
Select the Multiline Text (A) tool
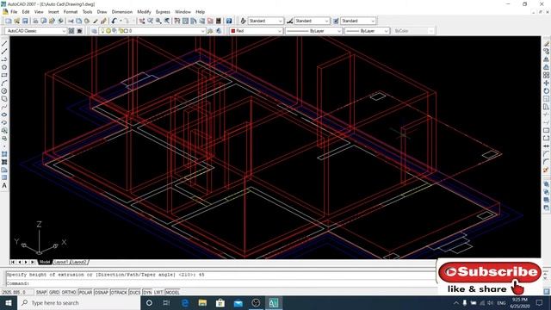tap(4, 186)
